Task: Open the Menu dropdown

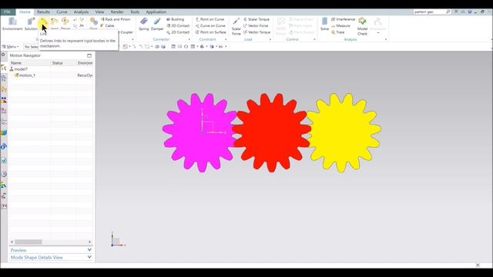Action: (10, 46)
